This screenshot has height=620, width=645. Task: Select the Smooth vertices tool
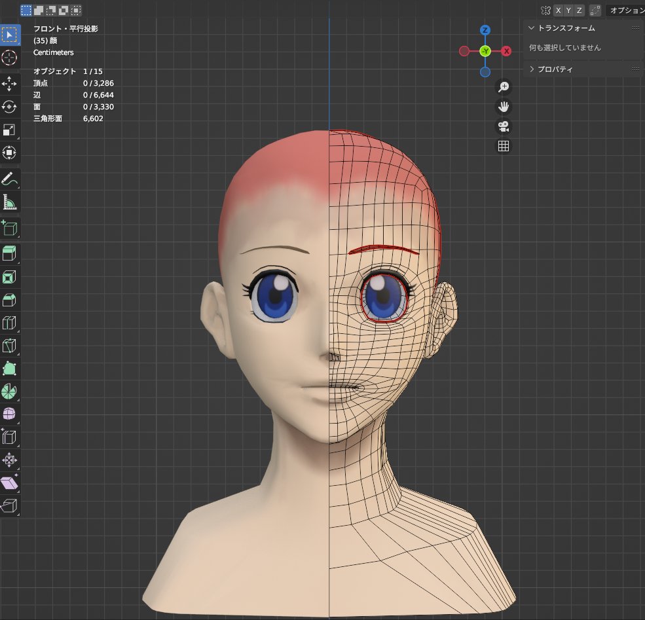(9, 414)
